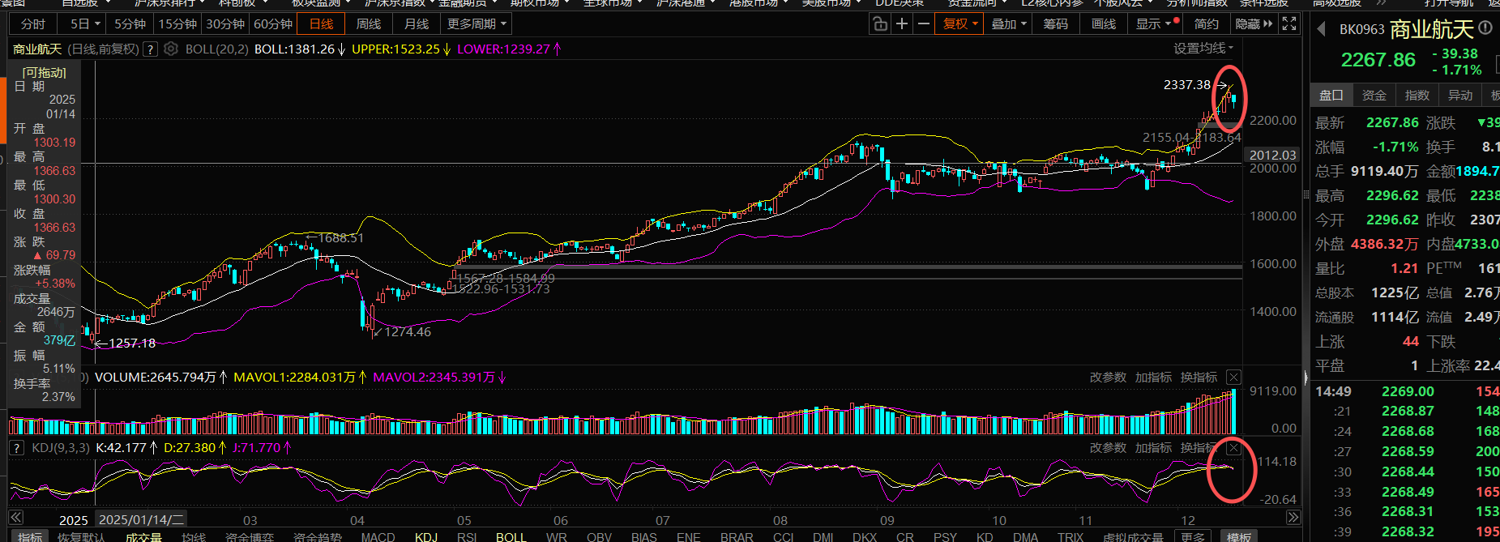Toggle the 简约 simple view mode

[x=1206, y=24]
